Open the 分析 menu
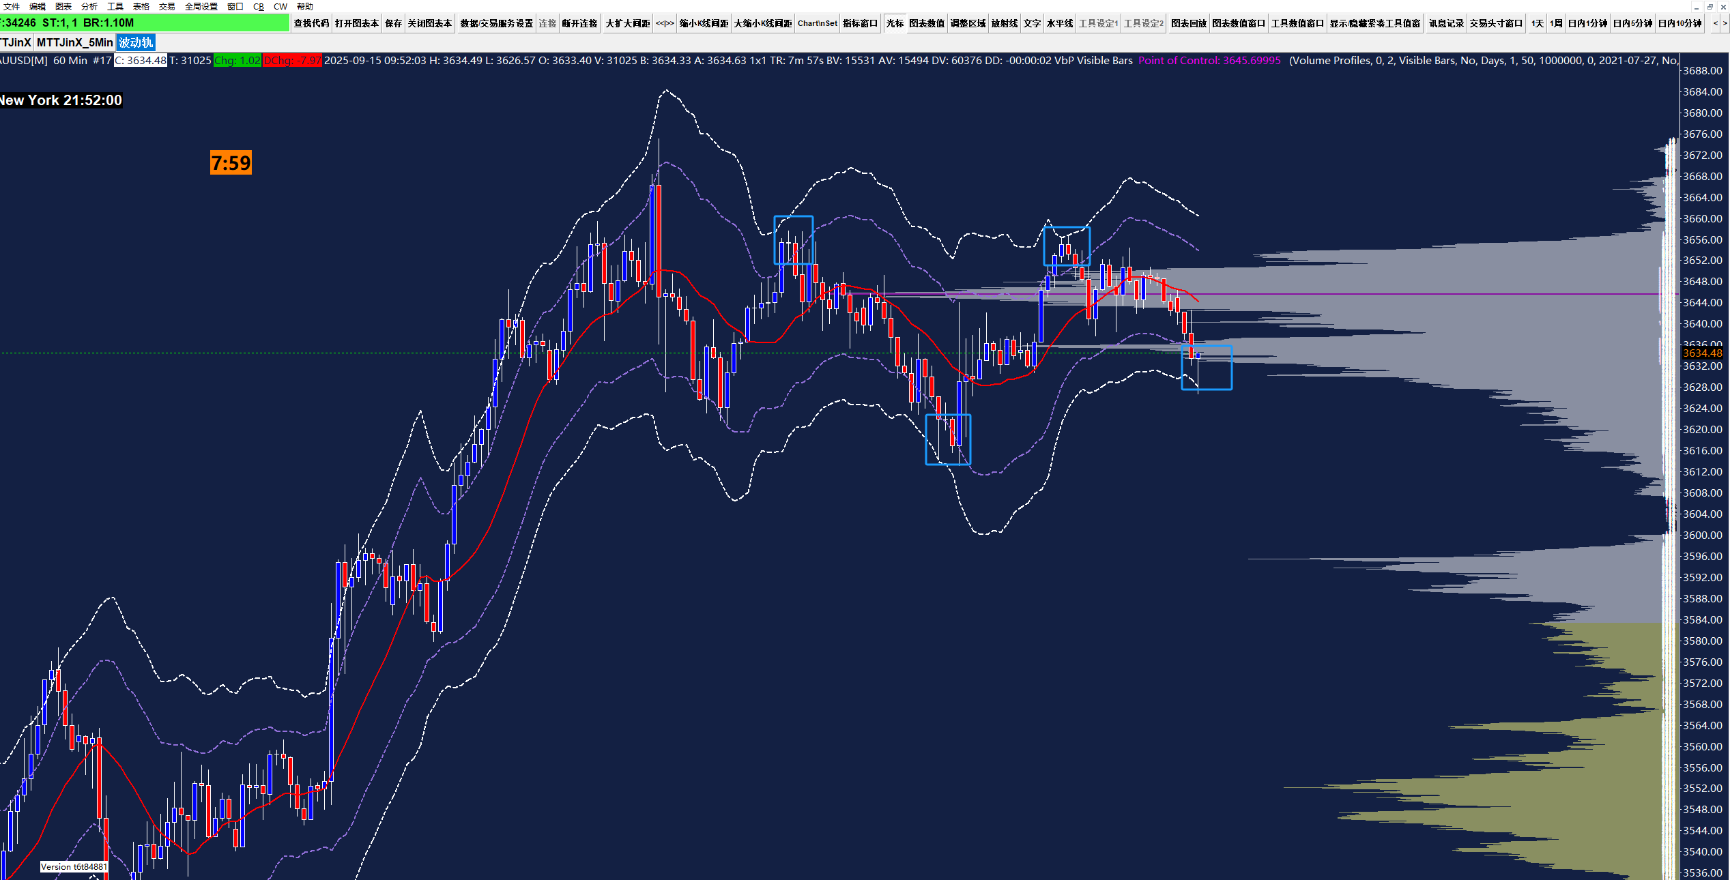Viewport: 1730px width, 880px height. (89, 6)
